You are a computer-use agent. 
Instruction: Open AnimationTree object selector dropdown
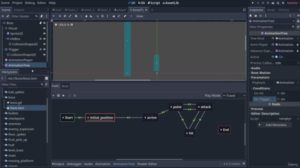click(272, 21)
